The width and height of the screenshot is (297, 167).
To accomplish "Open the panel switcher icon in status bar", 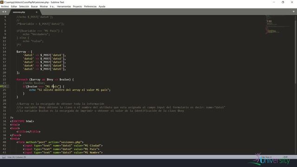I will coord(4,157).
